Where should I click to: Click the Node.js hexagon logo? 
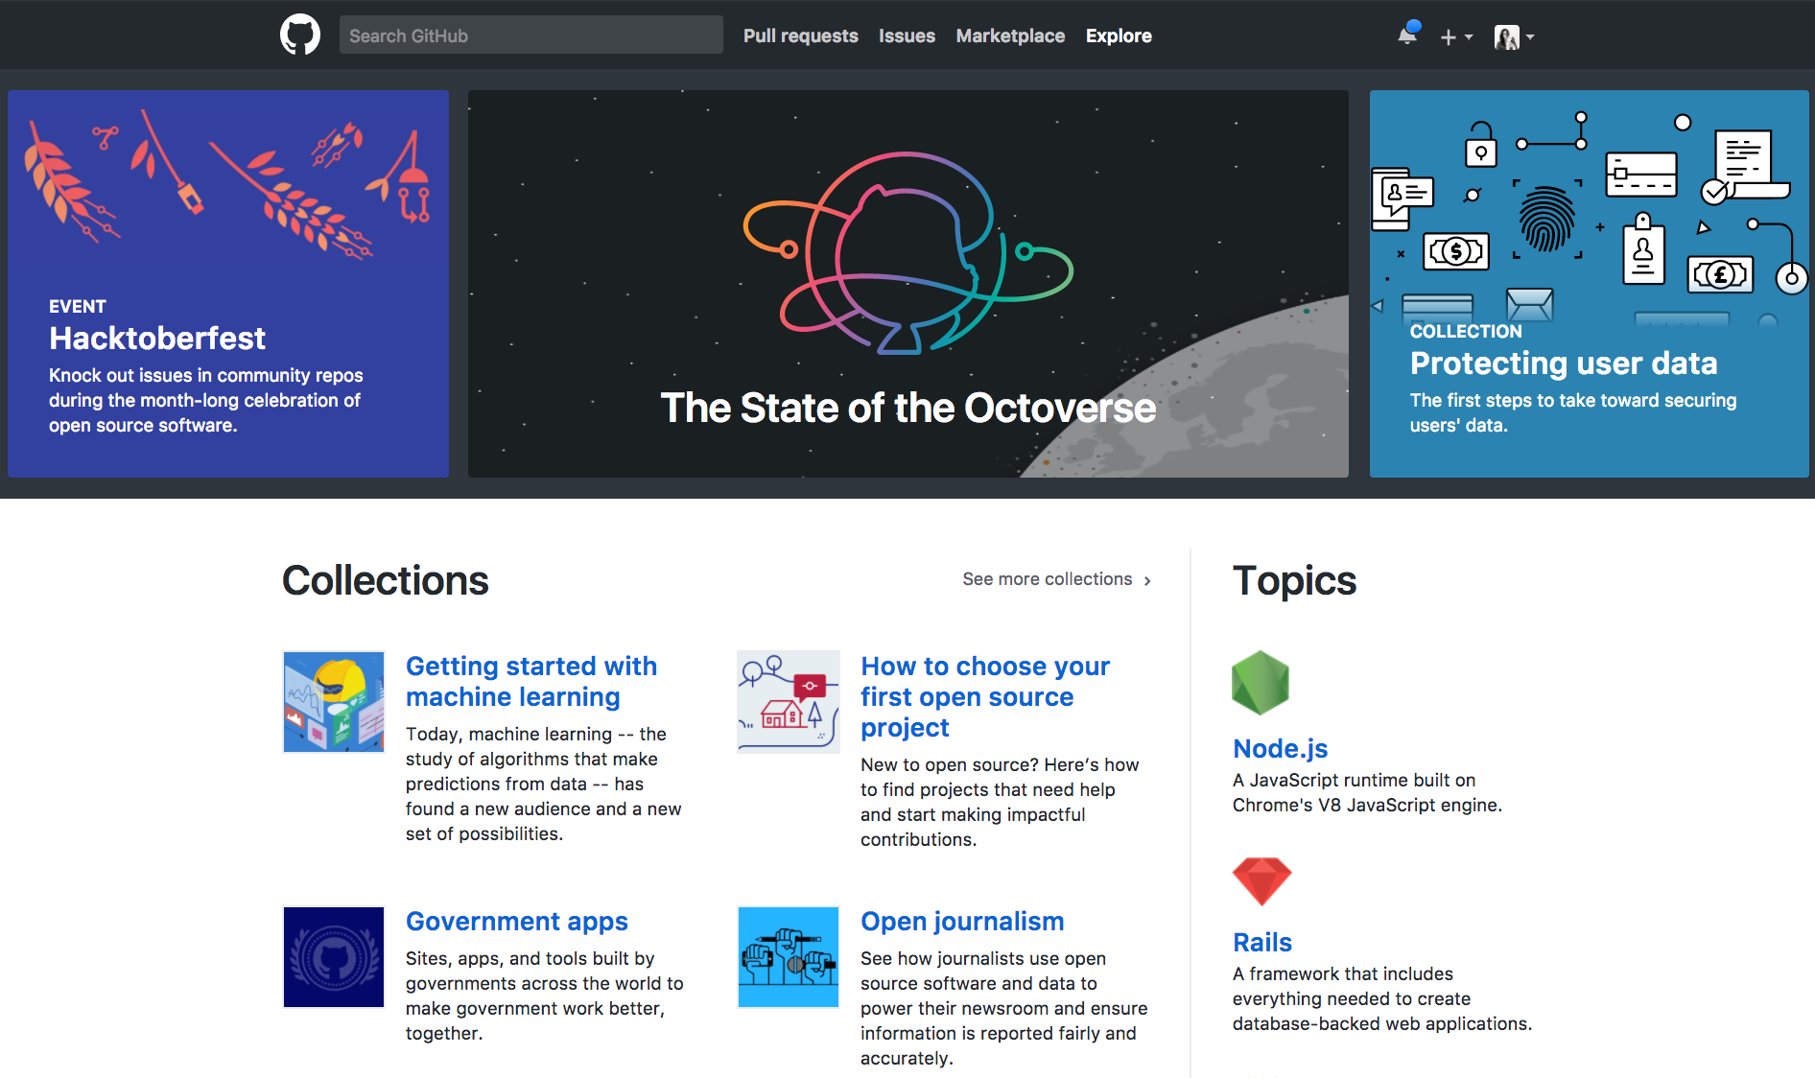(1261, 683)
